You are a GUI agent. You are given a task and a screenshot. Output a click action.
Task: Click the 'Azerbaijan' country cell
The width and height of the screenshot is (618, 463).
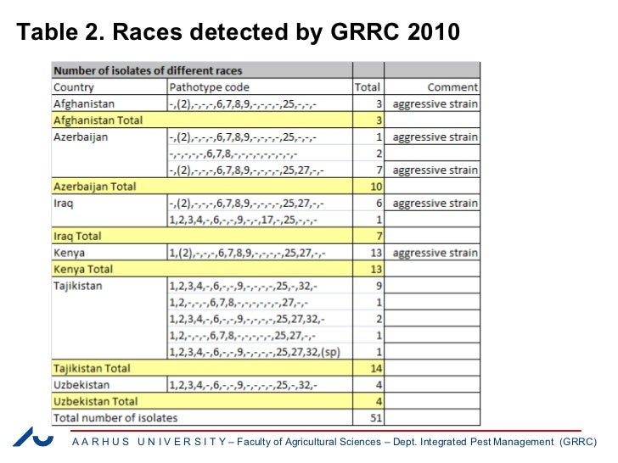point(81,137)
